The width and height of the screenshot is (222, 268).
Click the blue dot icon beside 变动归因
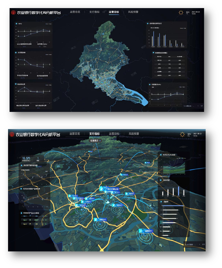pos(160,180)
